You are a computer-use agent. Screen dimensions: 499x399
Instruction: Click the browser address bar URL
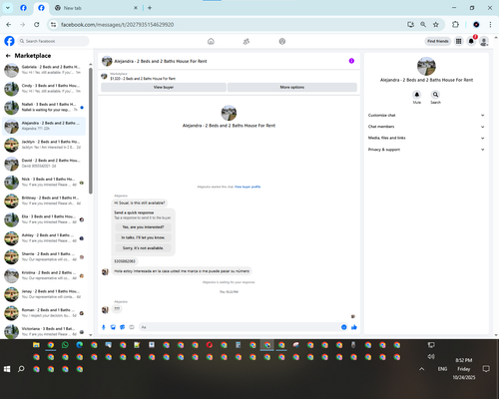point(117,25)
